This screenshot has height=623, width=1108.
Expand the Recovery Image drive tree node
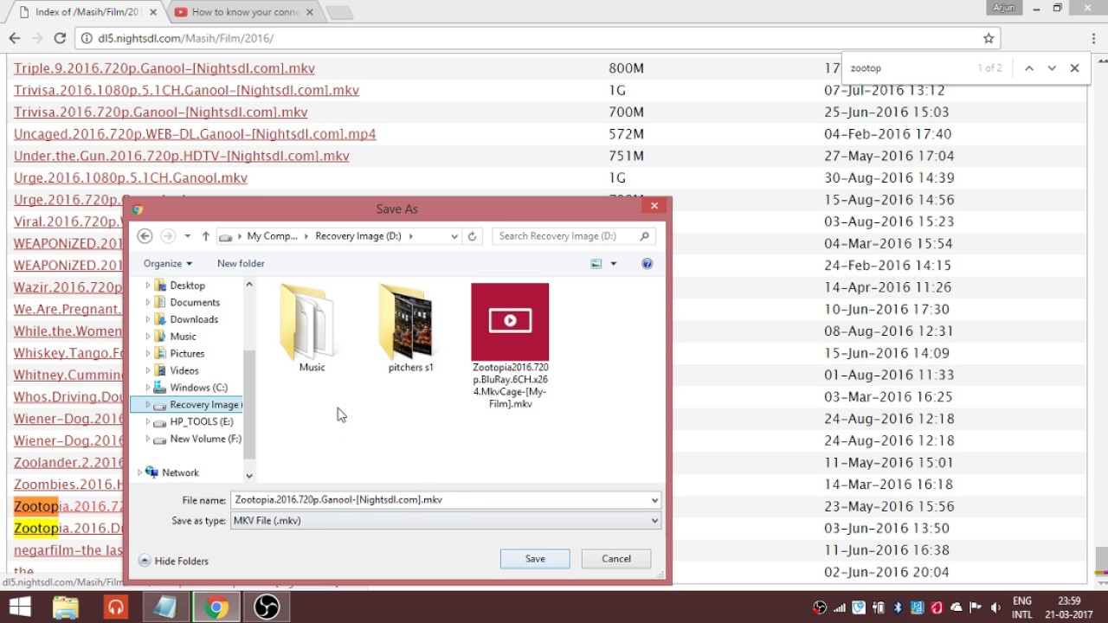[148, 405]
